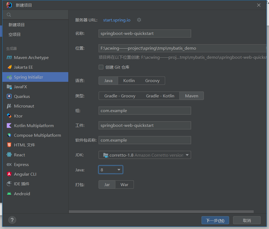Select the Ktor generator

[36, 116]
